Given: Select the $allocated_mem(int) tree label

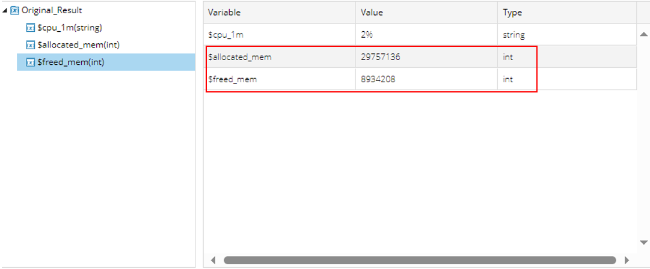Looking at the screenshot, I should pos(79,45).
